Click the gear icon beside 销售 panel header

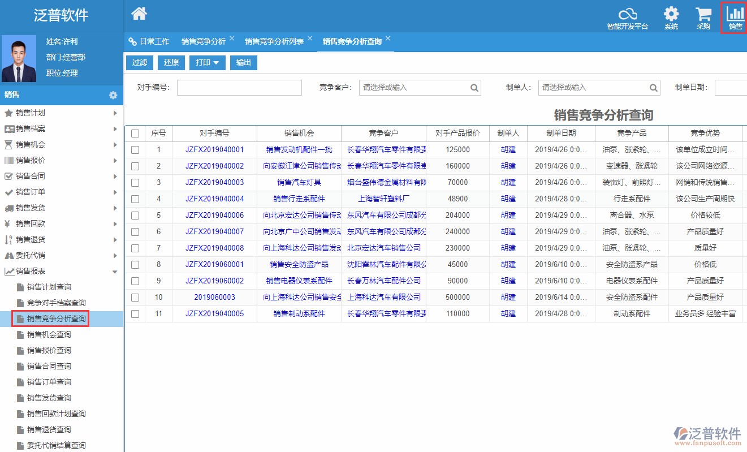[x=113, y=96]
